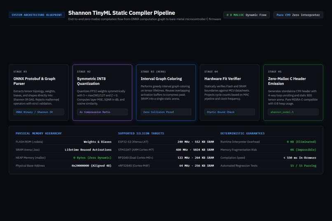The height and width of the screenshot is (221, 332).
Task: Select the 'Physical Base Address' row label
Action: point(30,165)
